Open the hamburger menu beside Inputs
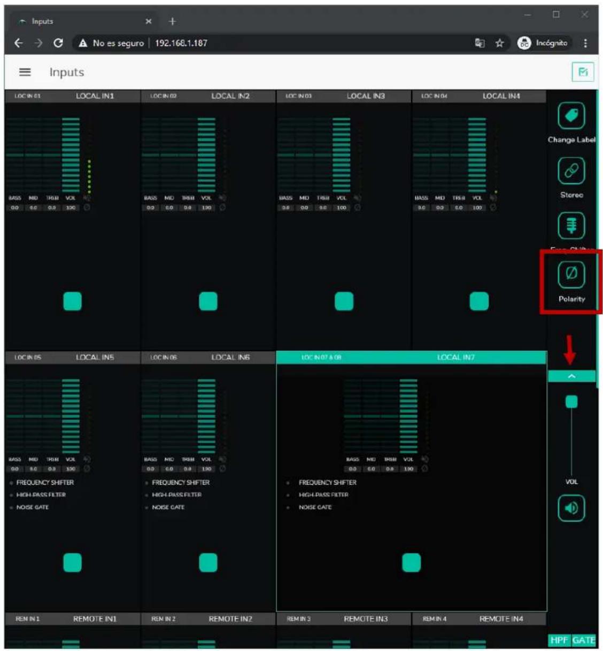Image resolution: width=603 pixels, height=651 pixels. 25,72
